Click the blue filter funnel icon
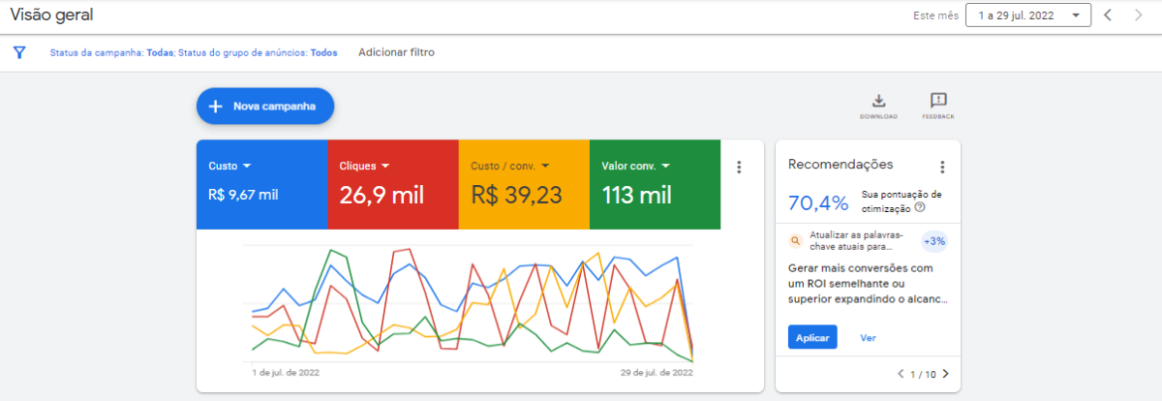The image size is (1162, 401). (18, 52)
